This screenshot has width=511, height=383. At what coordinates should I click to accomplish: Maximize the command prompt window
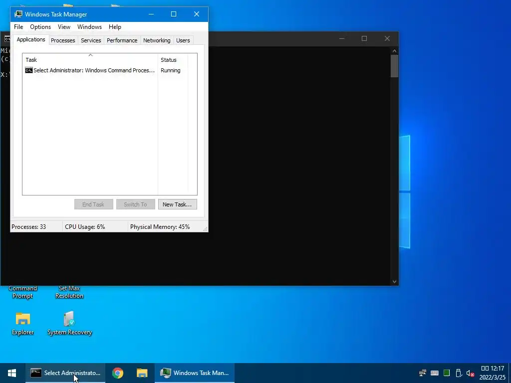pyautogui.click(x=364, y=38)
